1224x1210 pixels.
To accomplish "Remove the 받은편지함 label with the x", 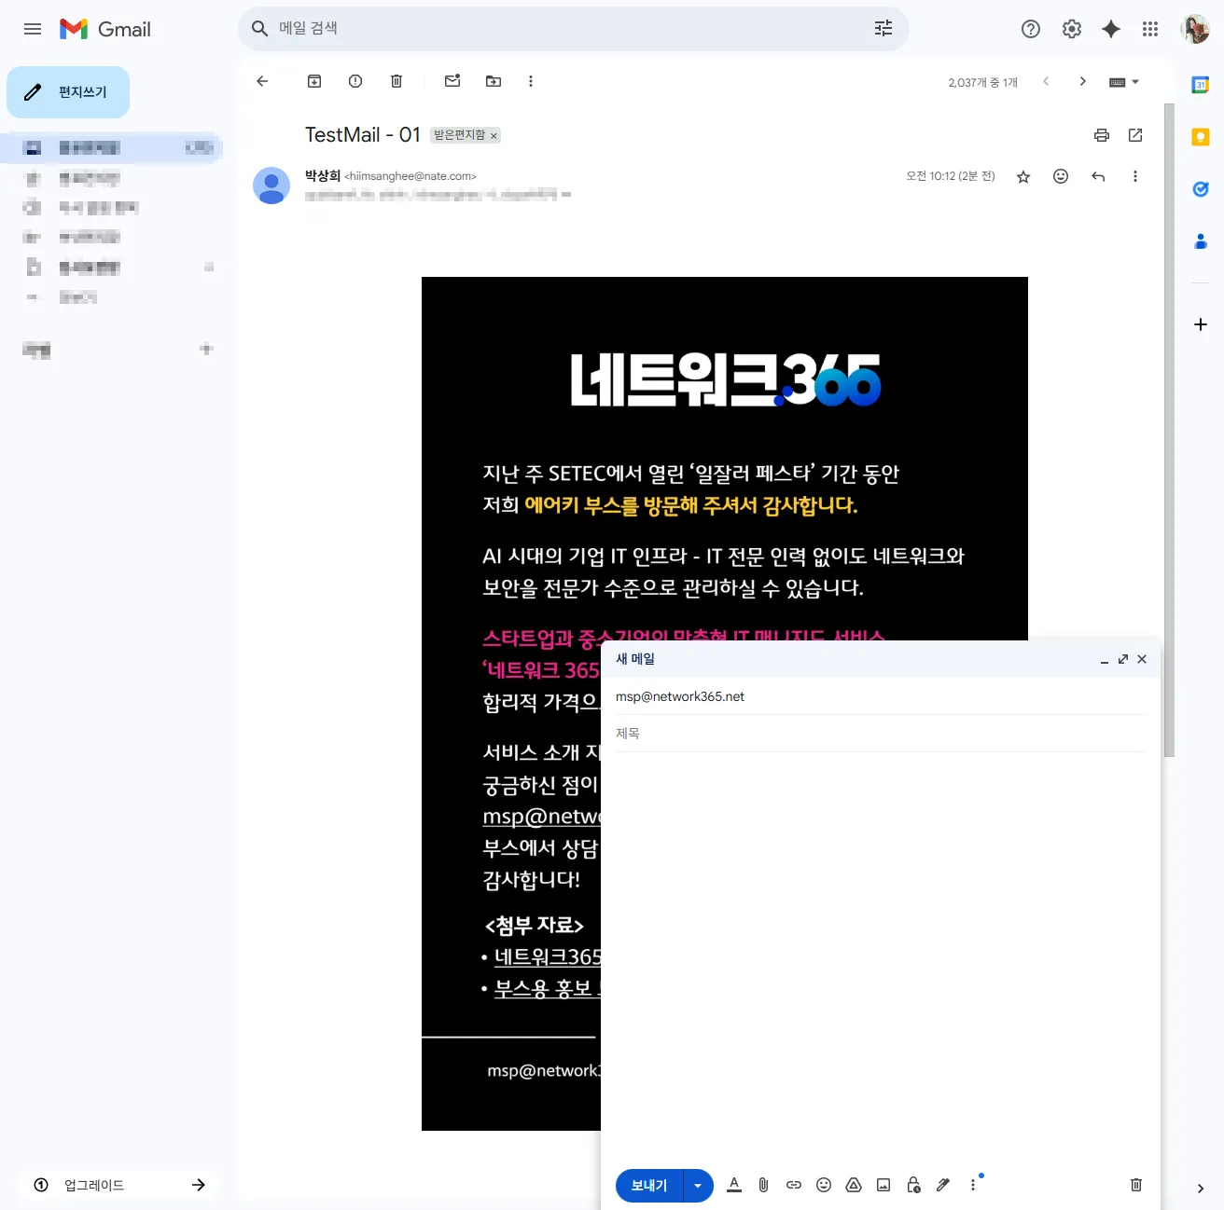I will tap(494, 136).
